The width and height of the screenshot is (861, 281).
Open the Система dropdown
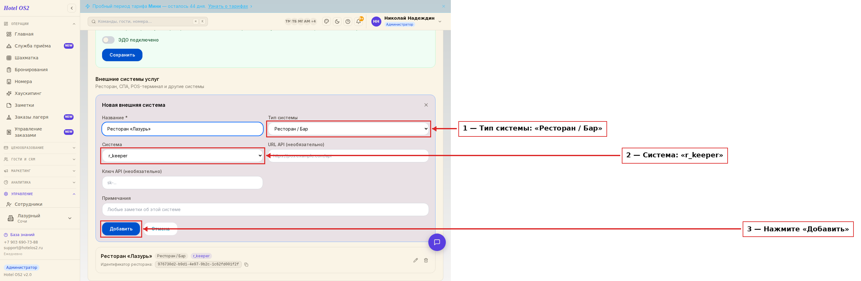pyautogui.click(x=183, y=156)
